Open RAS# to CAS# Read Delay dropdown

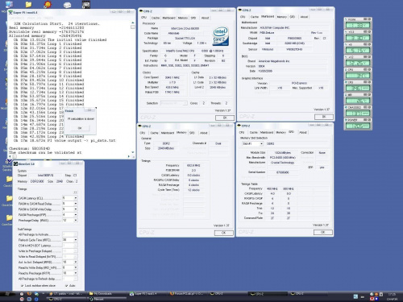[x=76, y=204]
